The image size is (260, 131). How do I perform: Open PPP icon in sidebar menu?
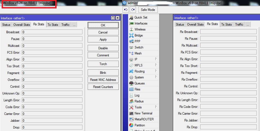[131, 41]
